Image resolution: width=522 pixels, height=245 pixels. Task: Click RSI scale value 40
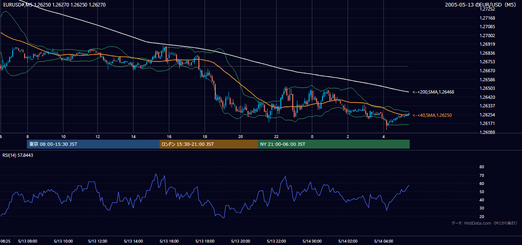(482, 200)
